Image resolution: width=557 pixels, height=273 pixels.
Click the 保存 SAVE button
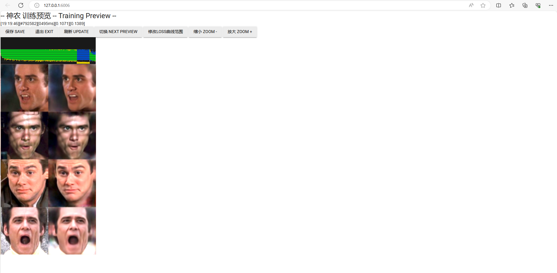coord(15,32)
